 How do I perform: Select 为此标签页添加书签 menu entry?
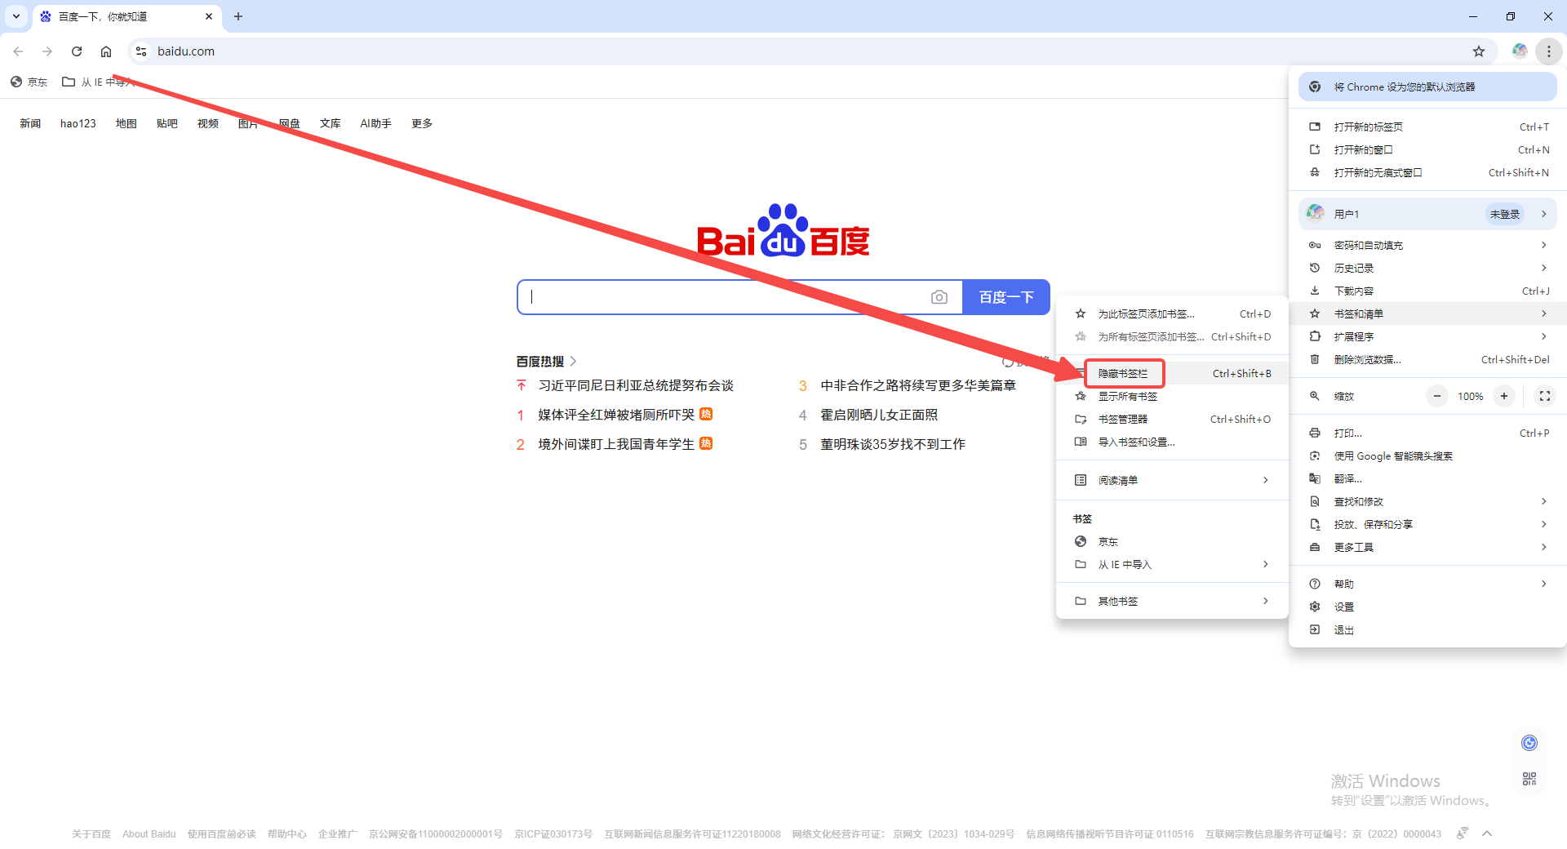(x=1172, y=313)
